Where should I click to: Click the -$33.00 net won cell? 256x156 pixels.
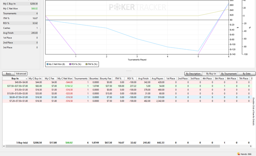pyautogui.click(x=69, y=94)
